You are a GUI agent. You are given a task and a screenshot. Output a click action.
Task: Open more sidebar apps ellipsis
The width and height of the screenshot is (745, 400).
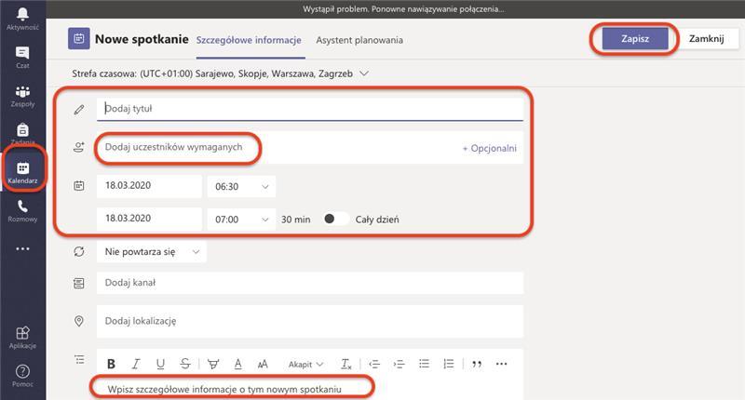pyautogui.click(x=22, y=248)
